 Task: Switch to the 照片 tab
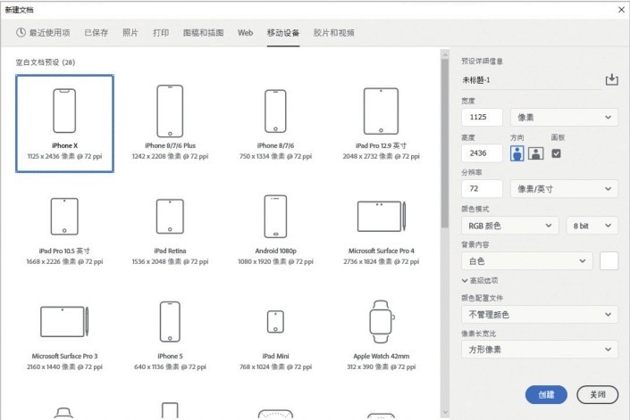pos(130,33)
